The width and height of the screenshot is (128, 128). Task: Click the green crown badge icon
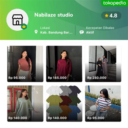click(24, 26)
